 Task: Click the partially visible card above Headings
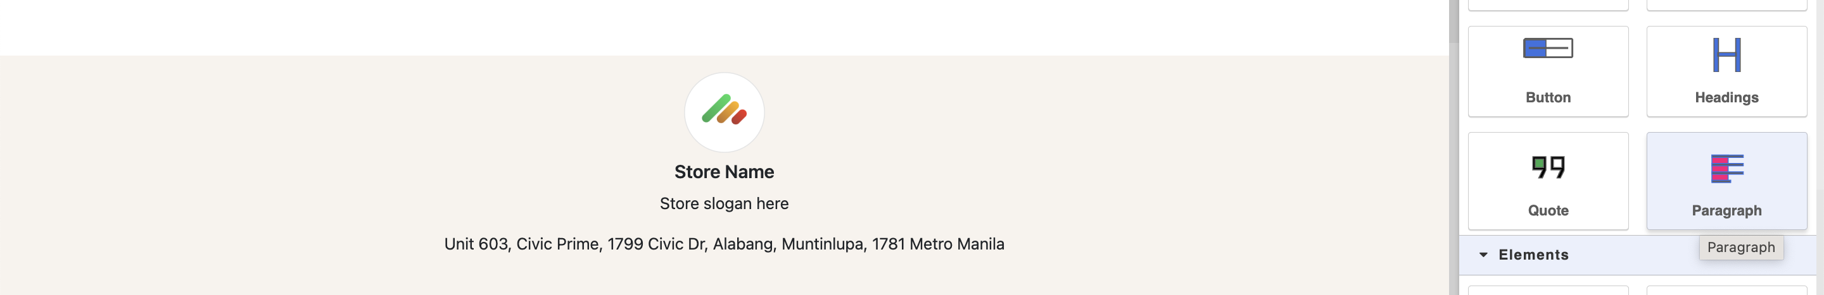1726,5
